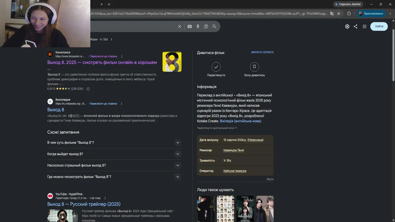
Task: Open more options for Wikipedia result
Action: coord(122,104)
